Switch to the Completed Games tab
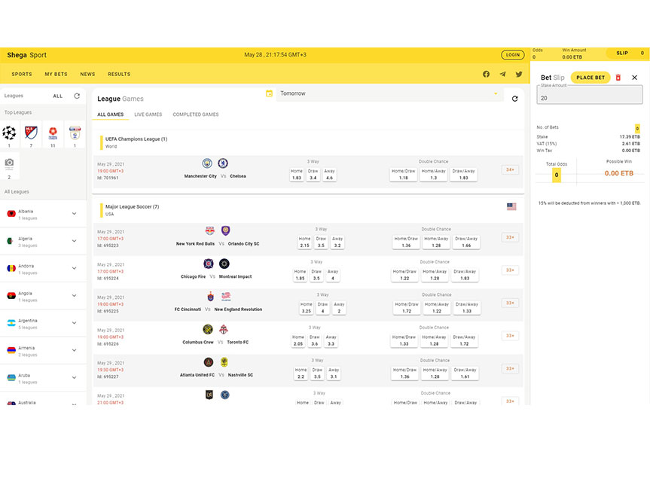Screen dimensions: 650x488 (x=196, y=114)
